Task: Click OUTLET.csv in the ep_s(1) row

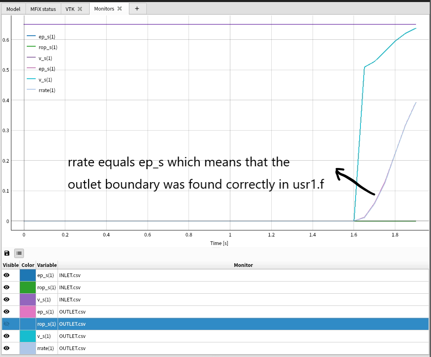Action: [72, 312]
